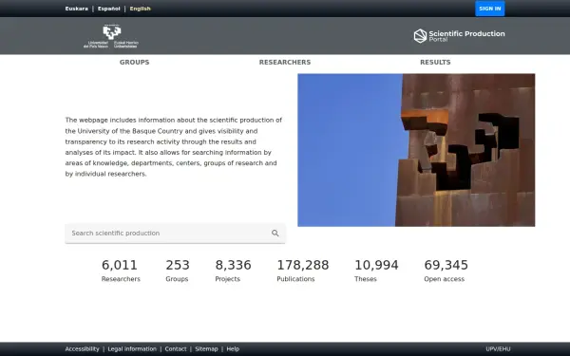570x356 pixels.
Task: Open the RESULTS menu
Action: 435,62
